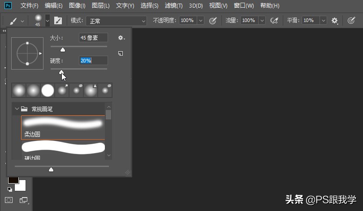Viewport: 363px width, 211px height.
Task: Open the 图层(L) menu
Action: 100,6
